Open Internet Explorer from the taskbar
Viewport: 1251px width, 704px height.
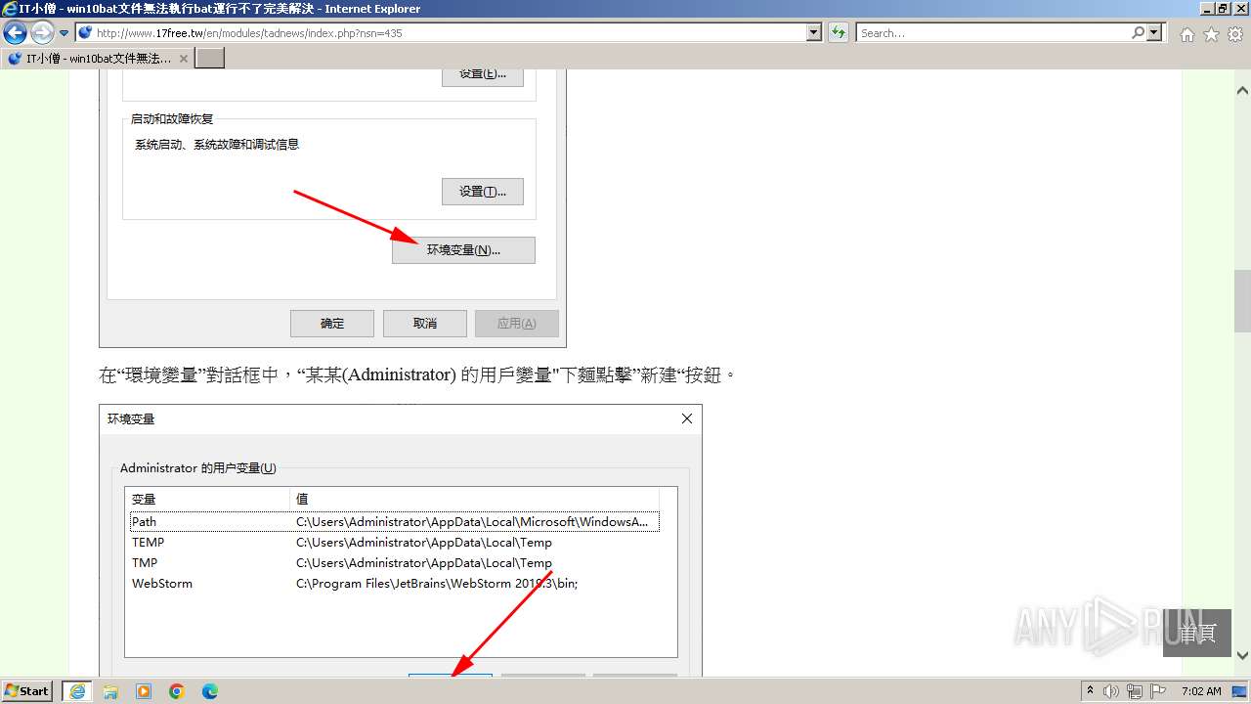77,691
